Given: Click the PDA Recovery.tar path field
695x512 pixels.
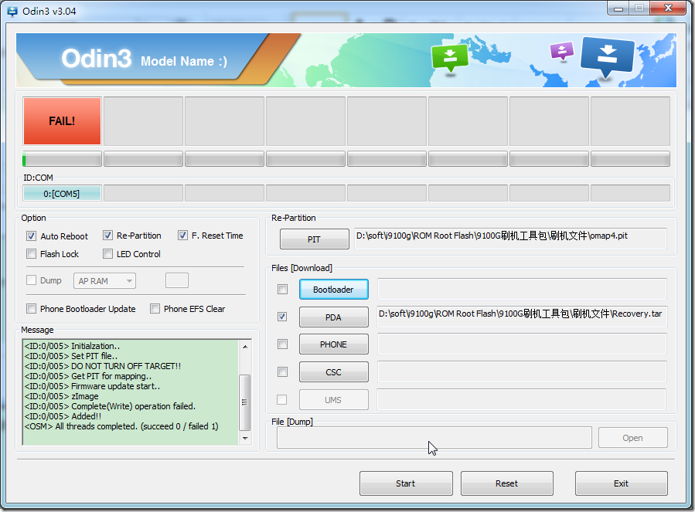Looking at the screenshot, I should (522, 317).
